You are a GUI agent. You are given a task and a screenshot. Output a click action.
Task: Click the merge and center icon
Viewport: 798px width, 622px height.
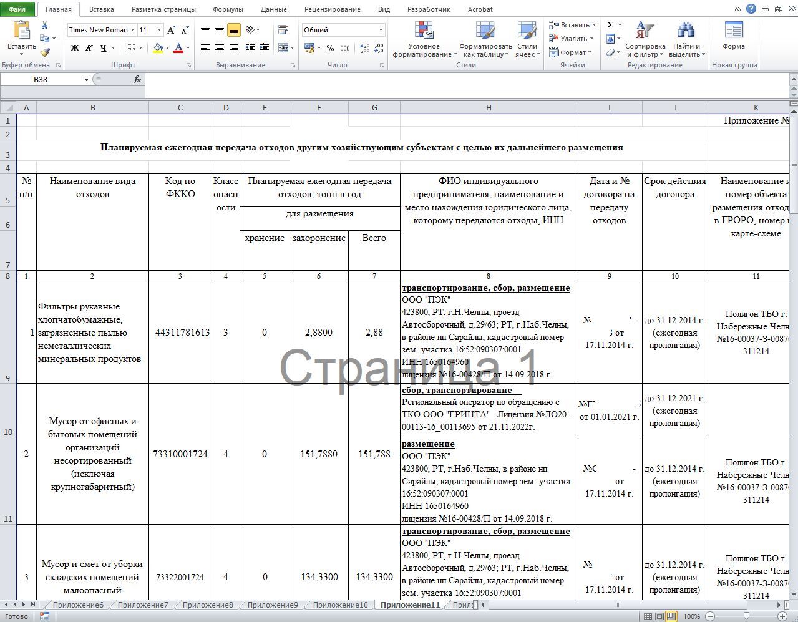click(283, 48)
